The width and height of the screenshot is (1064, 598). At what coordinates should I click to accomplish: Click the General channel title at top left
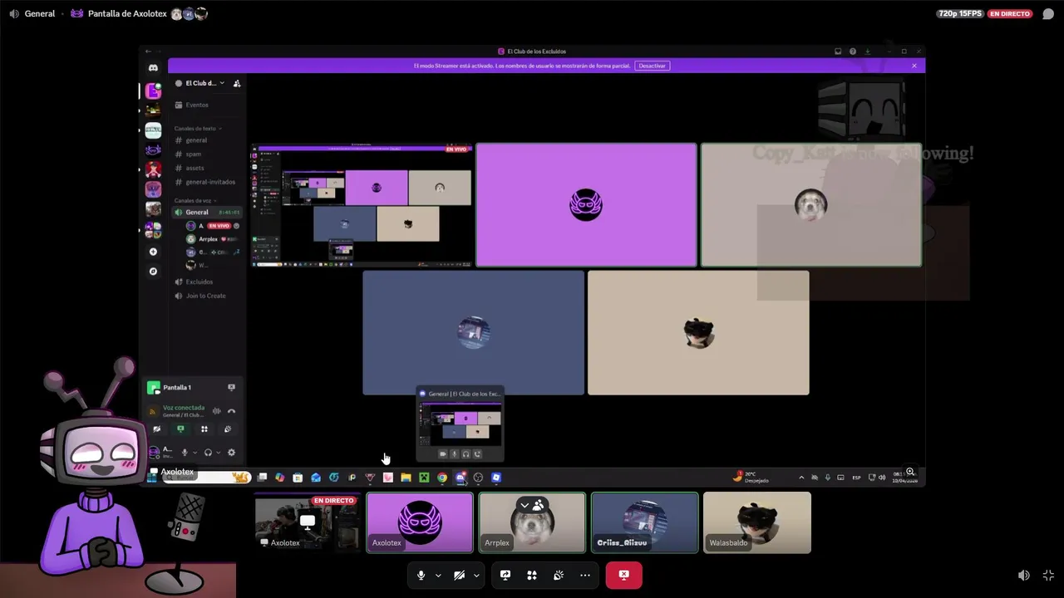pyautogui.click(x=39, y=13)
